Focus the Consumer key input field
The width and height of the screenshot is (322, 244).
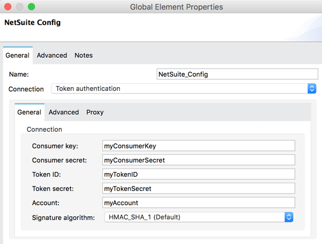click(x=198, y=146)
